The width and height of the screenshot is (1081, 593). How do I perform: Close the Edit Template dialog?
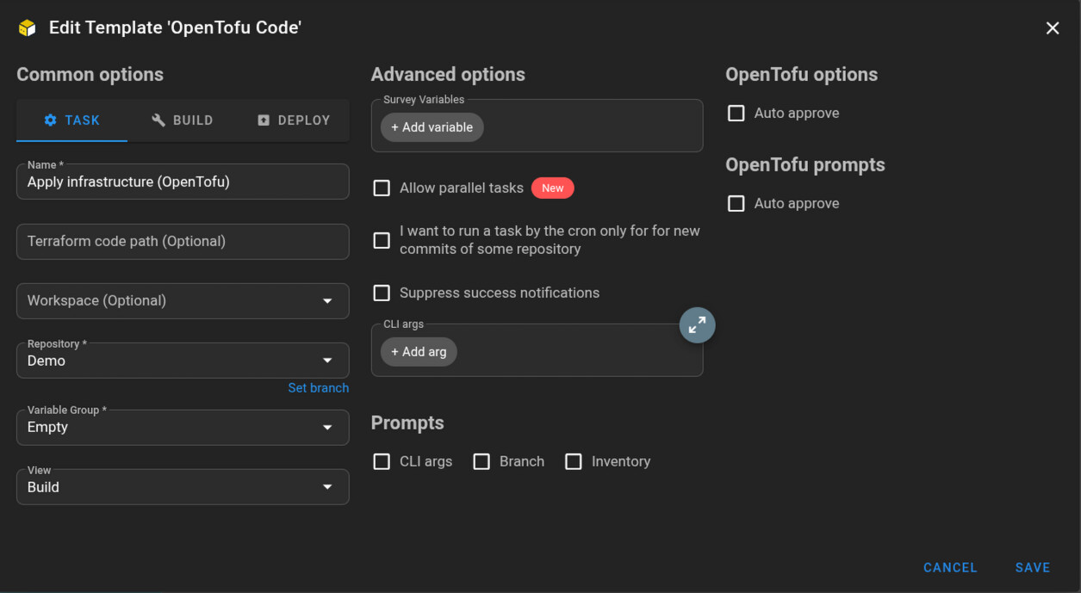click(1052, 28)
